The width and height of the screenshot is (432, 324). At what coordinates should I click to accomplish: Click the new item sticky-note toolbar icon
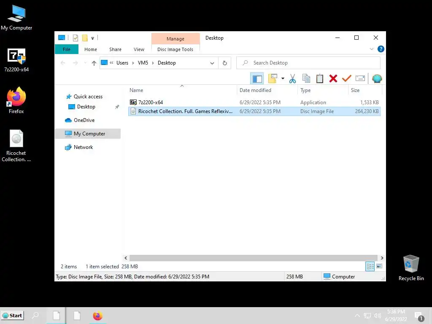[x=273, y=78]
